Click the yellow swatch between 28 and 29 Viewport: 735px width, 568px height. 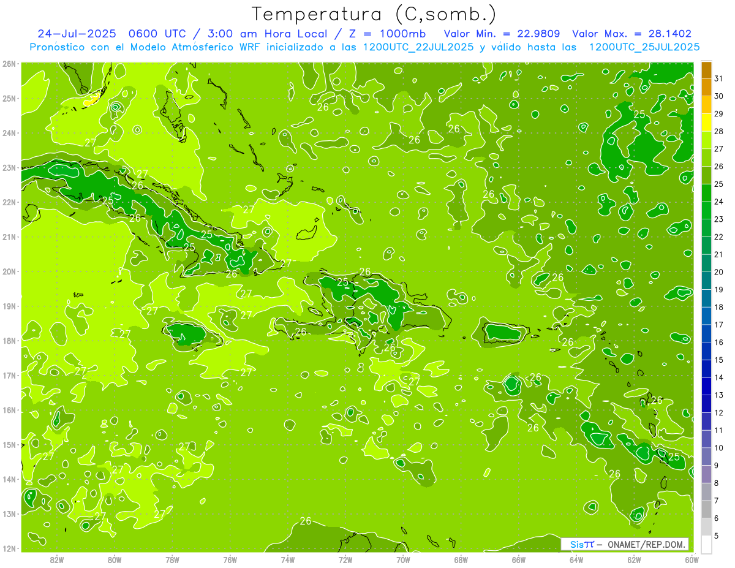[x=707, y=123]
